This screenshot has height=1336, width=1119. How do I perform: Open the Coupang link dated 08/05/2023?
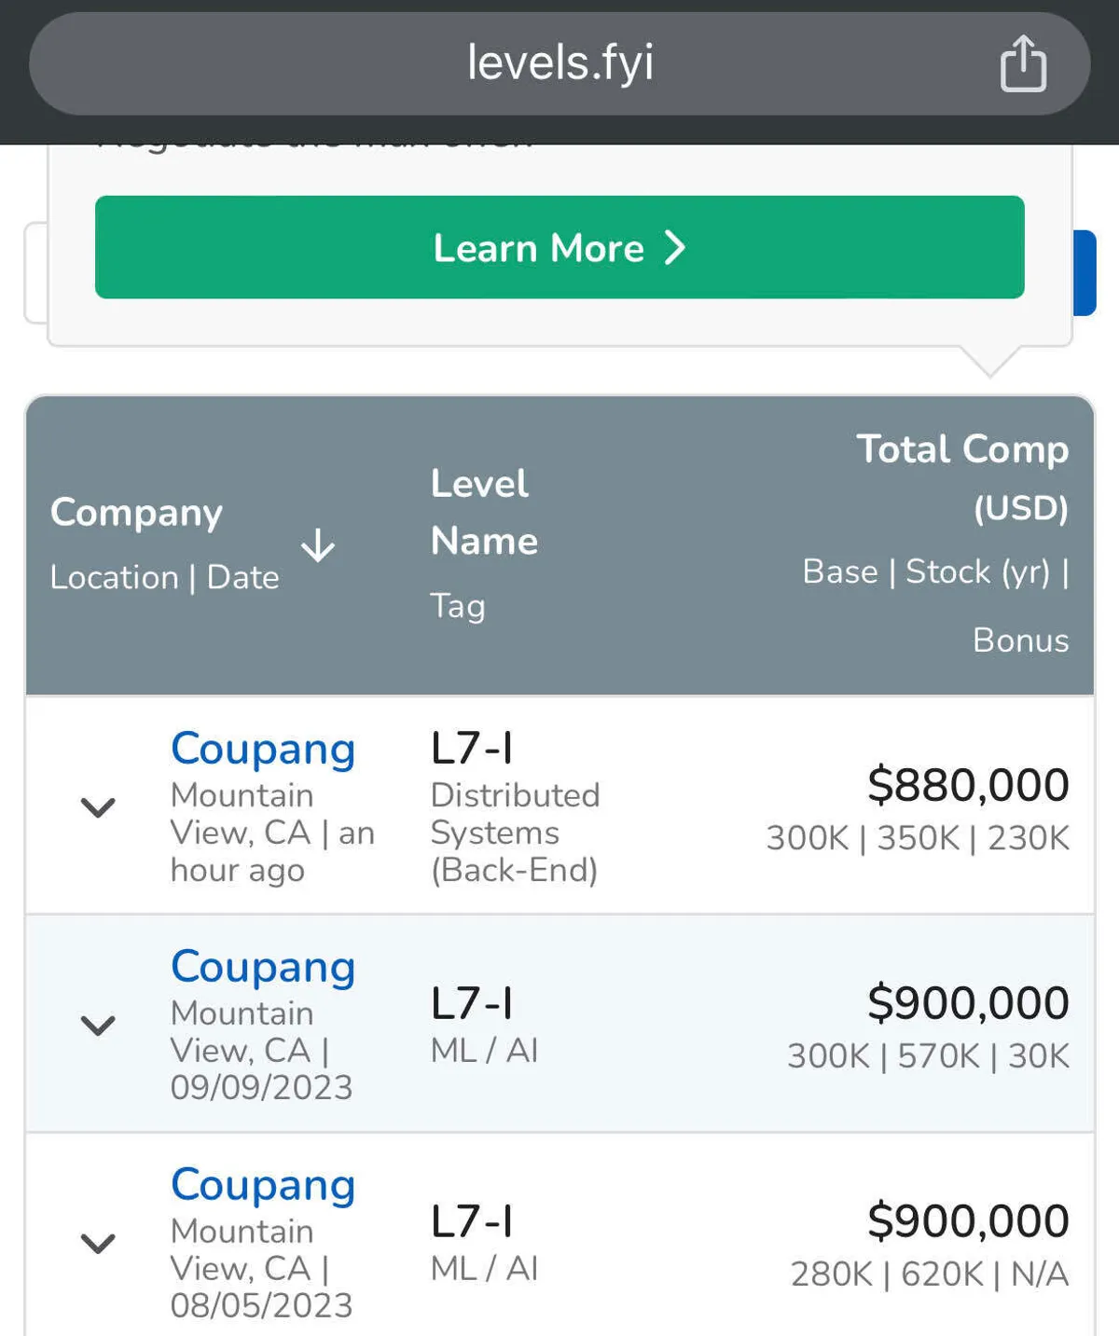(x=263, y=1185)
